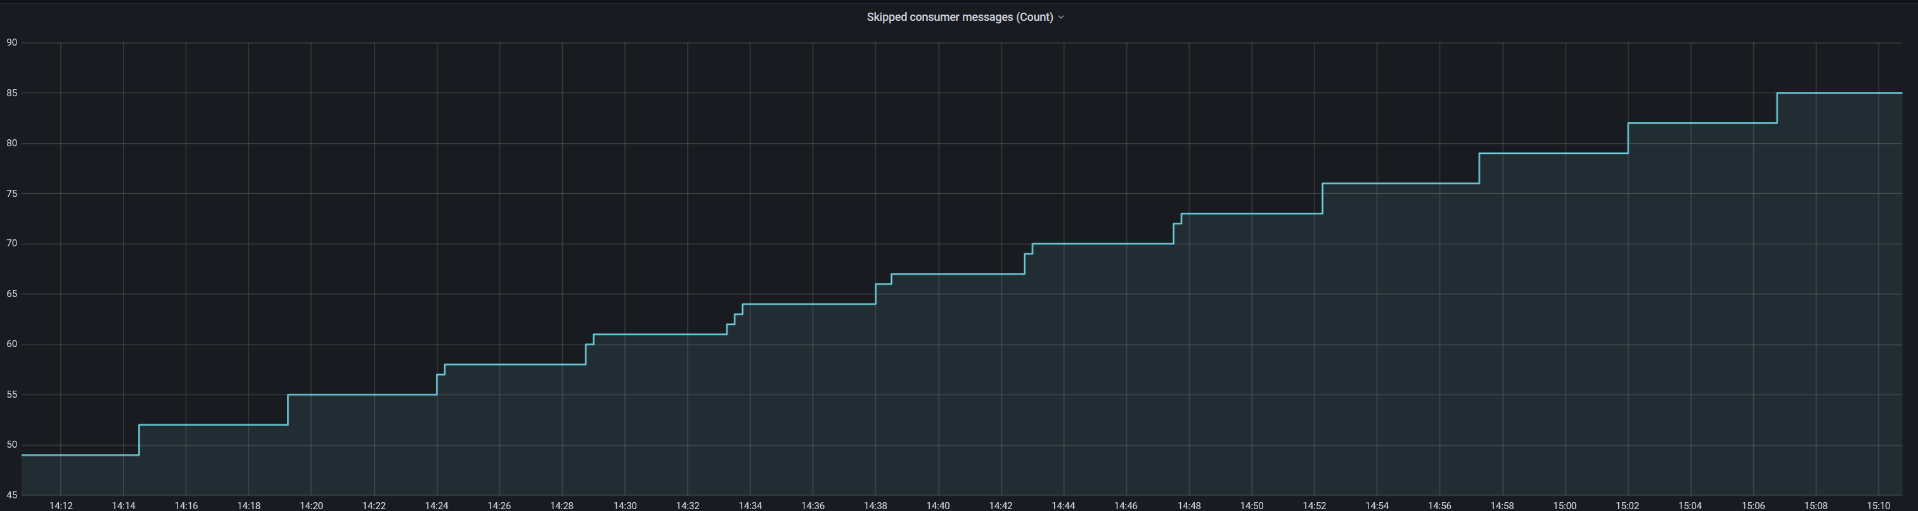Click the 50 y-axis label

click(x=12, y=444)
